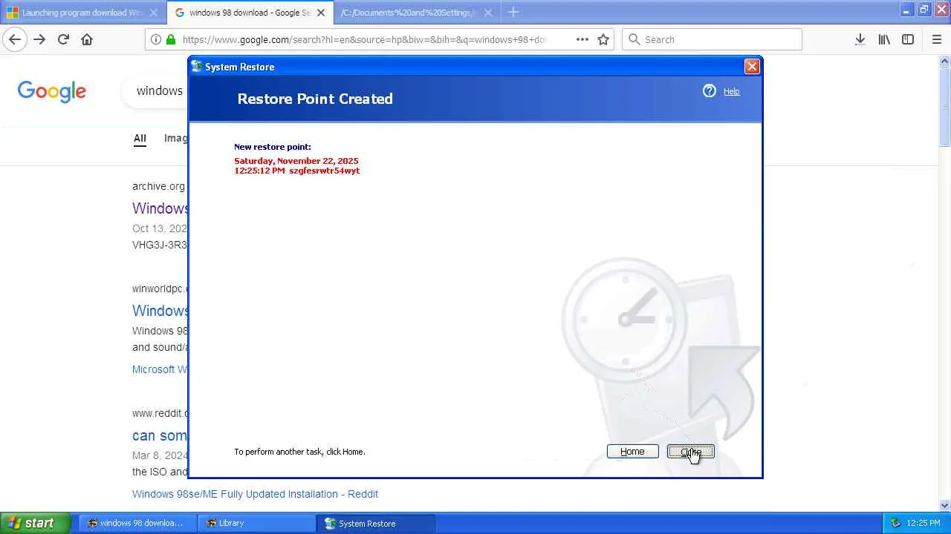951x534 pixels.
Task: Click the page scrollbar up arrow
Action: pos(944,60)
